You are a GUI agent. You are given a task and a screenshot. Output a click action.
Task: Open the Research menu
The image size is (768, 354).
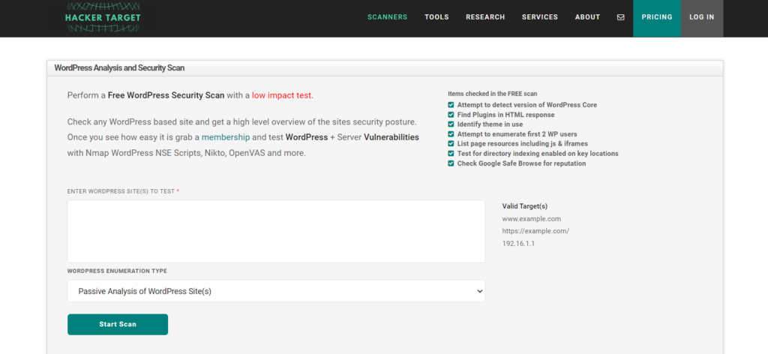pos(485,17)
